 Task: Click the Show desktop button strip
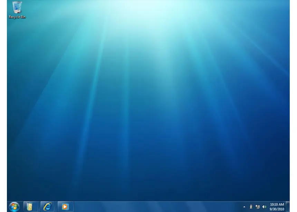point(288,206)
